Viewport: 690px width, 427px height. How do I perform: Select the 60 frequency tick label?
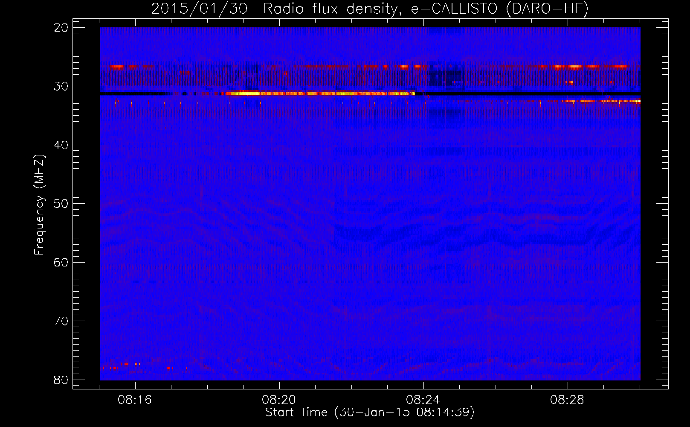[61, 262]
